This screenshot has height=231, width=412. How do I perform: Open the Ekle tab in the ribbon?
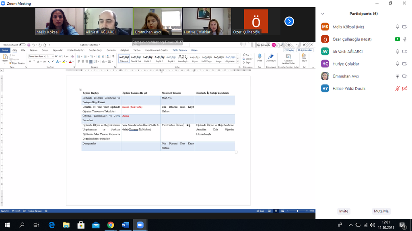pos(23,50)
